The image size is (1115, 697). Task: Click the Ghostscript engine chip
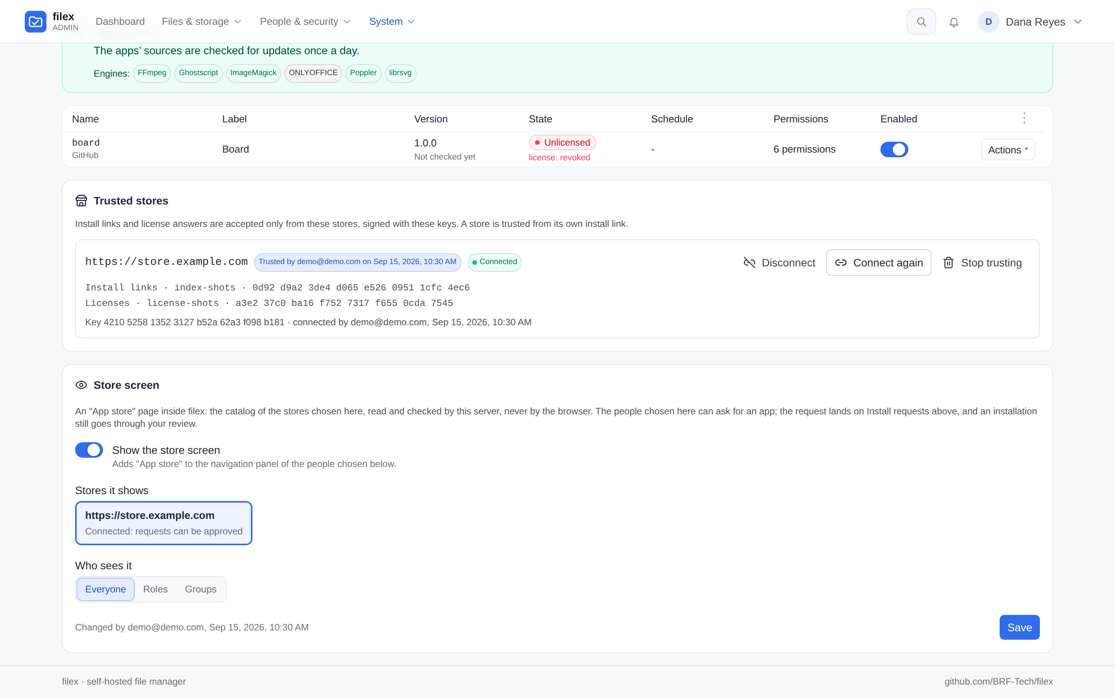pyautogui.click(x=198, y=73)
